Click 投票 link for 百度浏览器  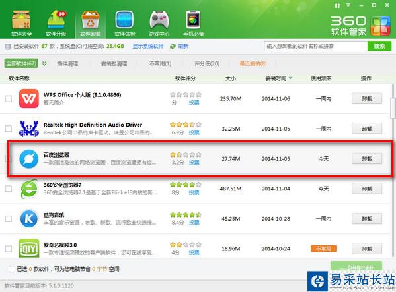point(194,163)
